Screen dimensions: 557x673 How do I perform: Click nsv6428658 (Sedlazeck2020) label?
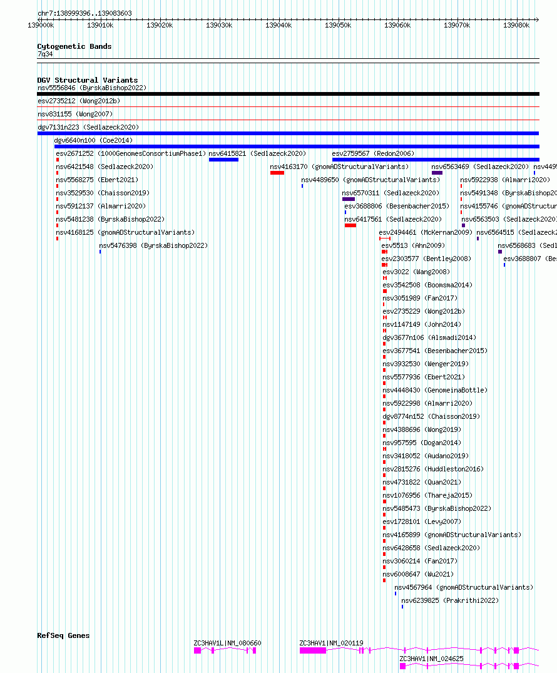[431, 548]
